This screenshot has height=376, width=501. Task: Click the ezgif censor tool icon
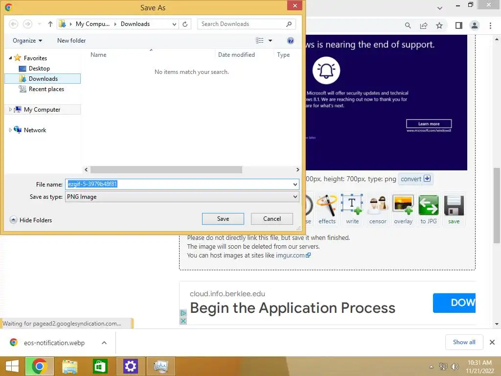tap(378, 210)
